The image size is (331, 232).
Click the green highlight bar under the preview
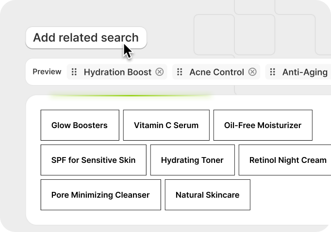(x=131, y=96)
